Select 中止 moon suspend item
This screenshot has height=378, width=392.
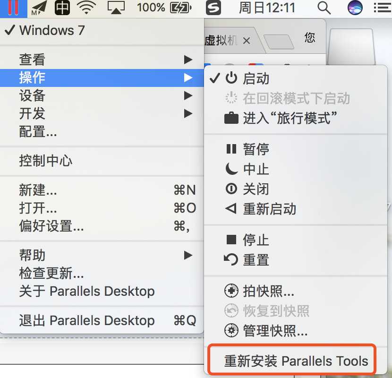pyautogui.click(x=296, y=169)
